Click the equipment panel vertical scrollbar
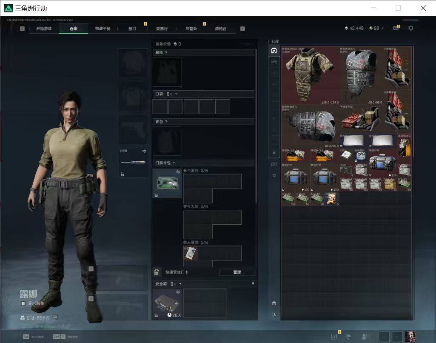The image size is (436, 343). click(x=256, y=126)
